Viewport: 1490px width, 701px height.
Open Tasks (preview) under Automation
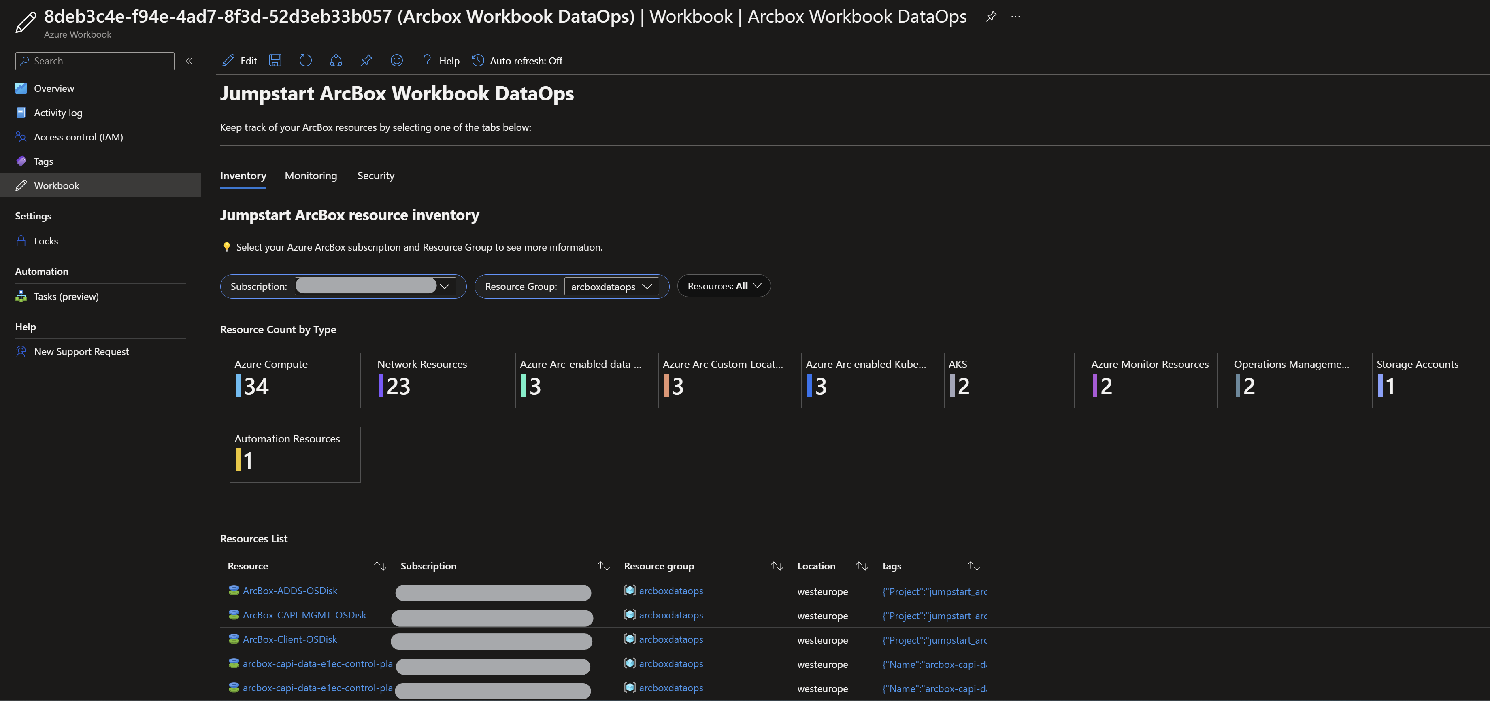pos(66,297)
